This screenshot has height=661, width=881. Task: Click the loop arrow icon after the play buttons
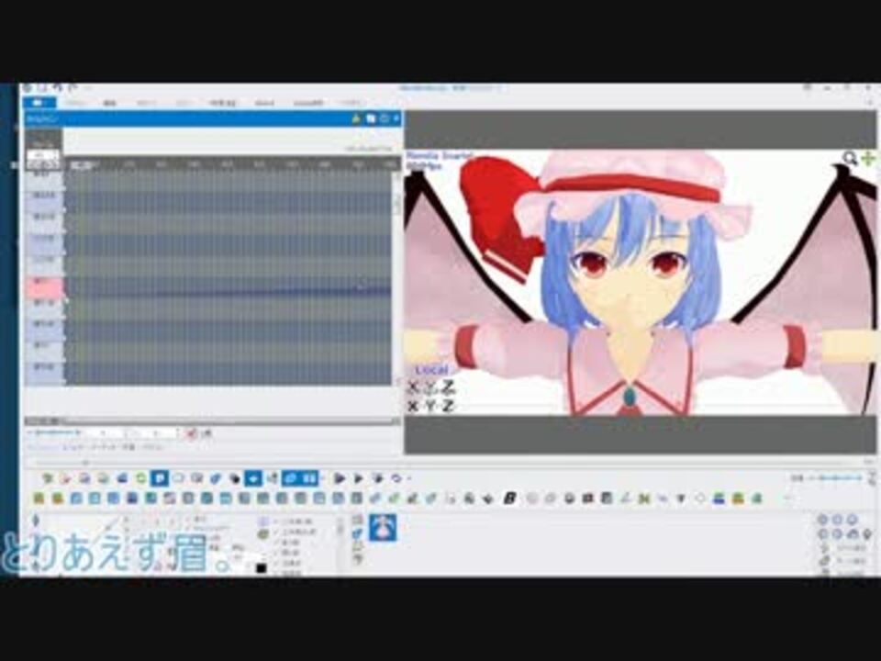coord(396,478)
